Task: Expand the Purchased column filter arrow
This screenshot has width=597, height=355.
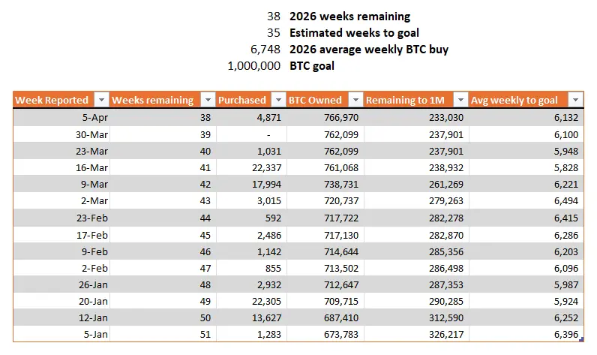Action: pos(278,101)
